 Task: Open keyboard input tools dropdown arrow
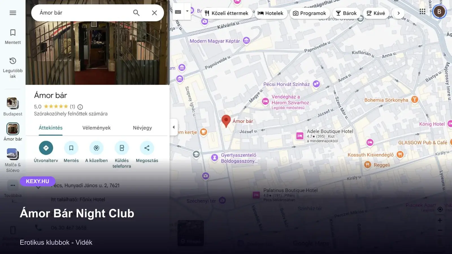[187, 11]
